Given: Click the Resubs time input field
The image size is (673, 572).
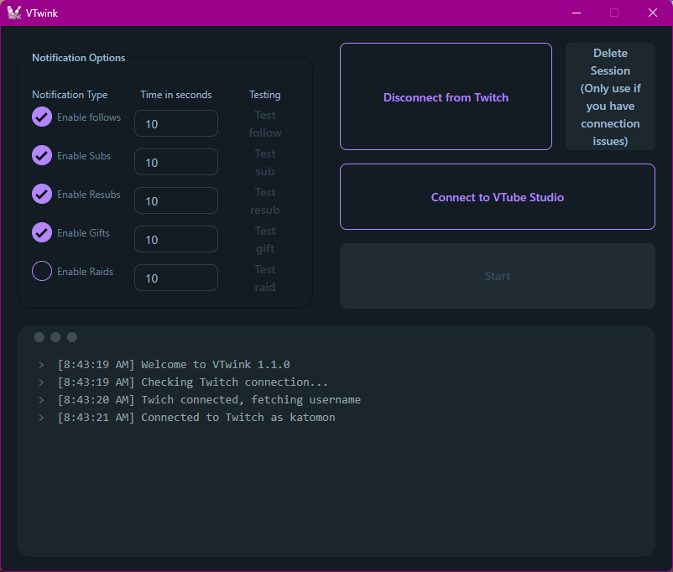Looking at the screenshot, I should pos(176,200).
